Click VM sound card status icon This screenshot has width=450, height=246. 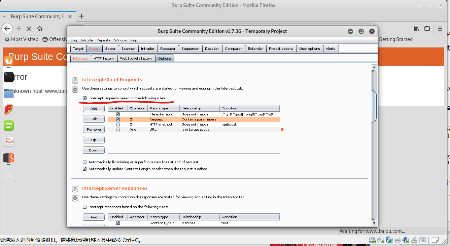[406, 240]
